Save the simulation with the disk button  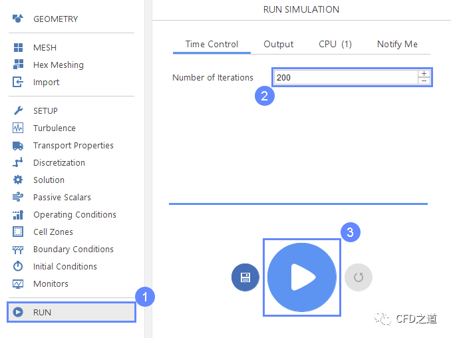click(x=245, y=277)
